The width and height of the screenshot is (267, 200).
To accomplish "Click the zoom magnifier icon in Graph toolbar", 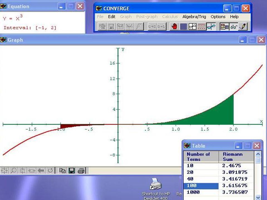I will click(x=14, y=170).
